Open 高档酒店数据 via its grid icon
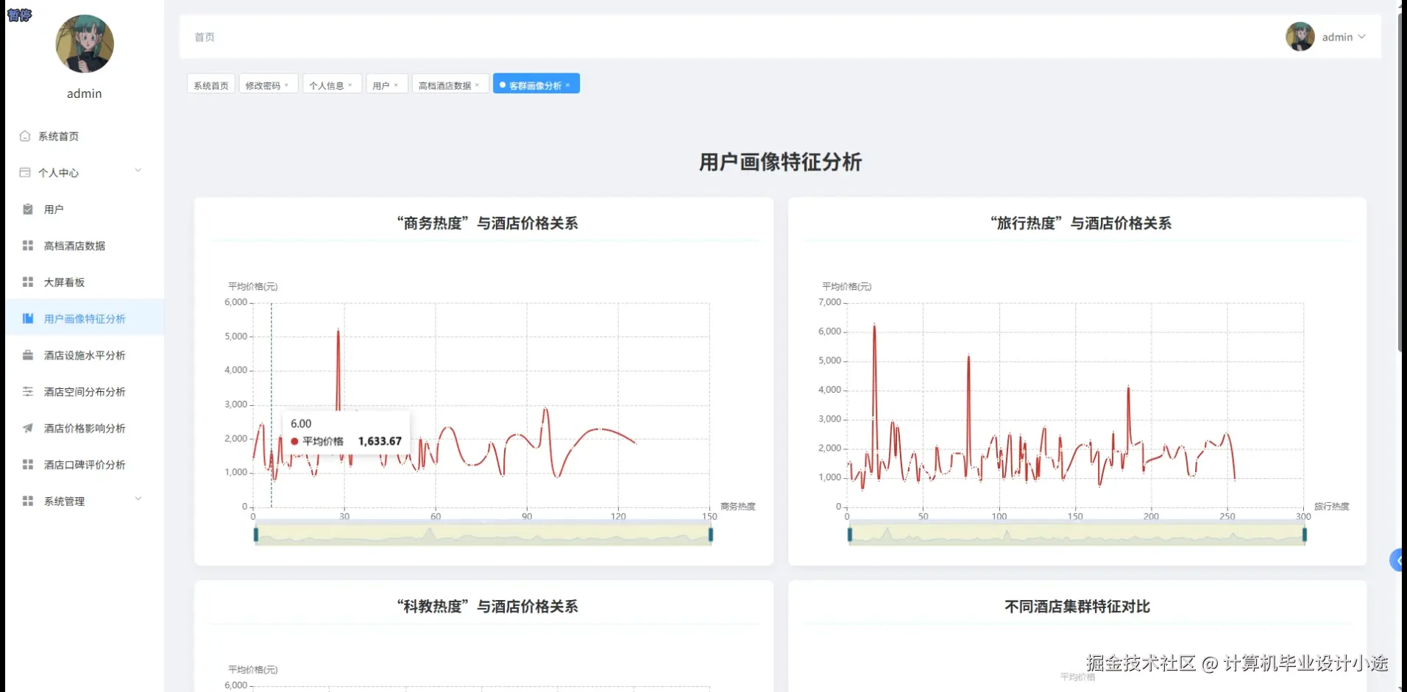 click(26, 246)
